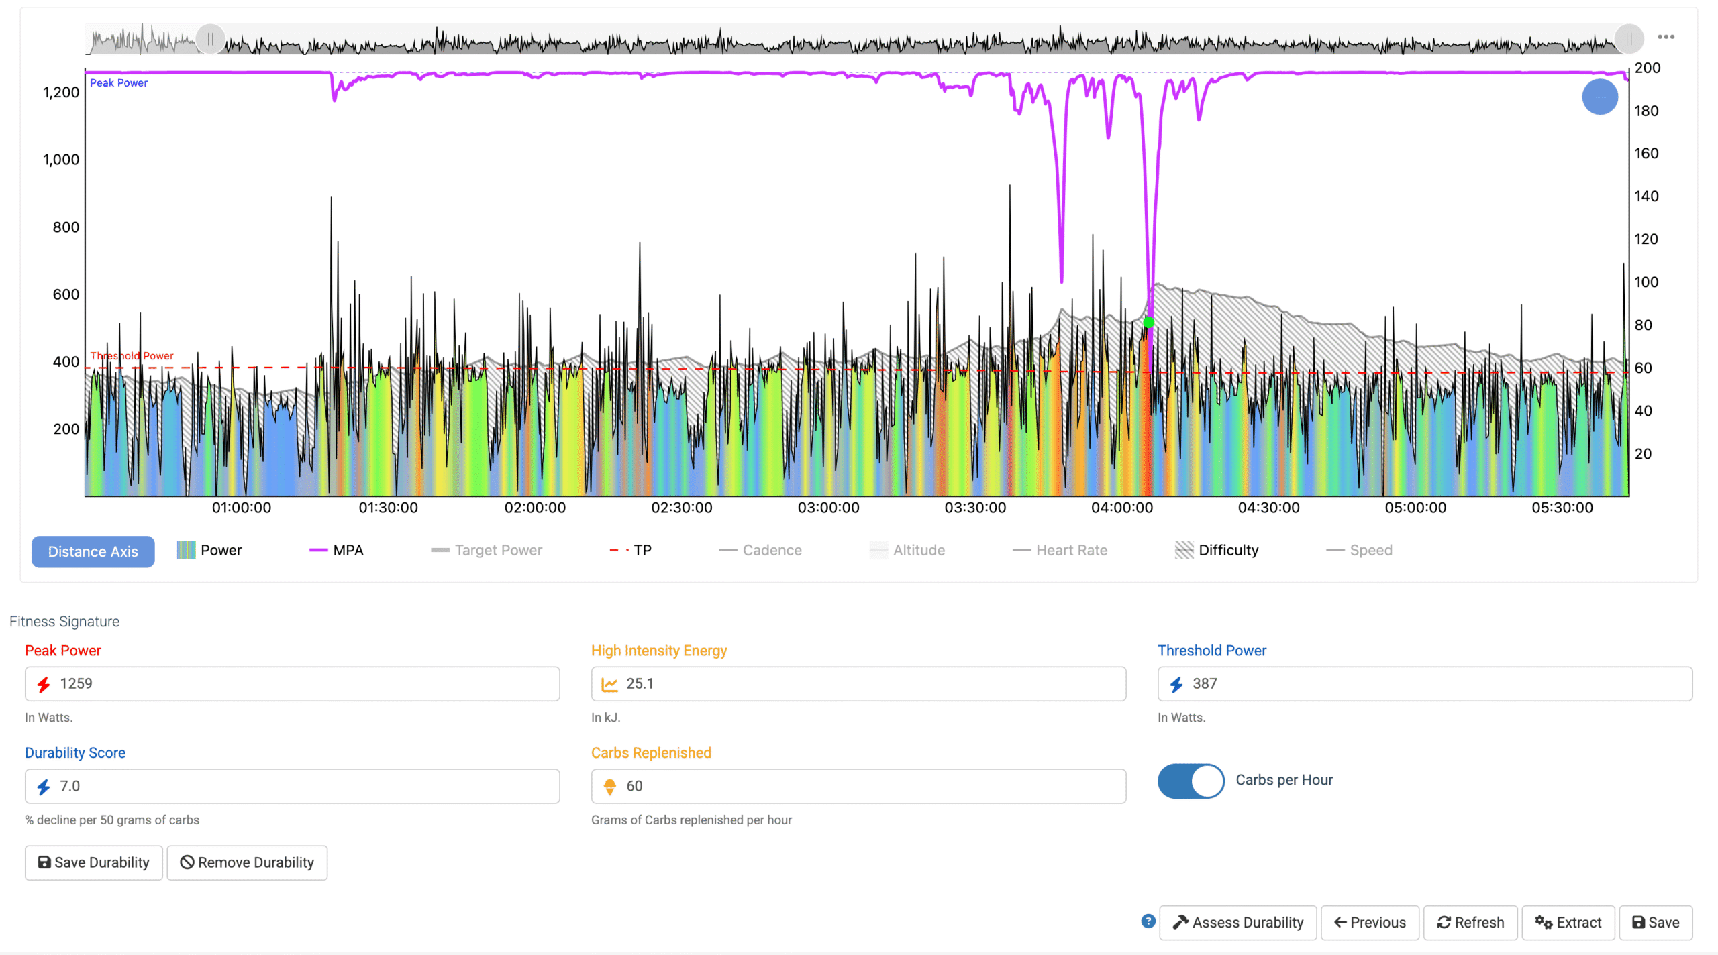Toggle TP dashed line in legend
This screenshot has width=1718, height=955.
[x=631, y=550]
